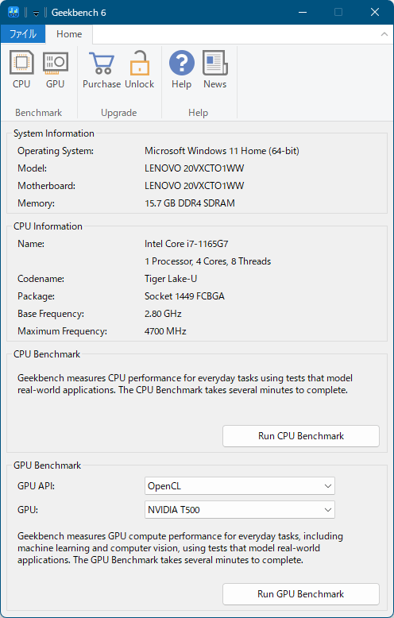Click the Package label
Image resolution: width=394 pixels, height=618 pixels.
[x=36, y=296]
